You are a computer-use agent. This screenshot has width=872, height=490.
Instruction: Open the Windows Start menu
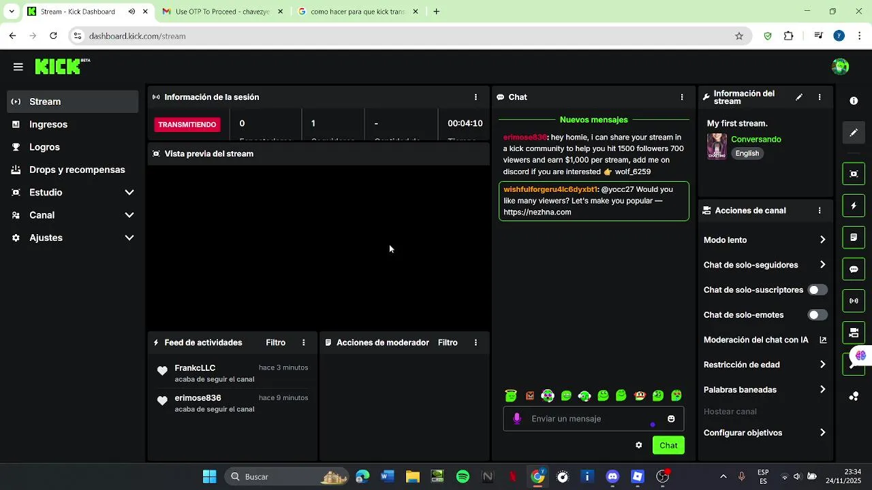[209, 477]
